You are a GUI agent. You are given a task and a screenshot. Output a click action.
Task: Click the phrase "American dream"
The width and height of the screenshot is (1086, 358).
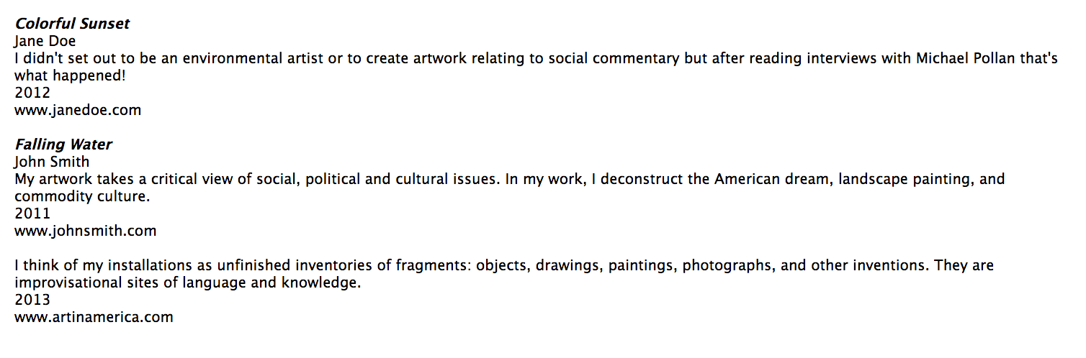771,179
